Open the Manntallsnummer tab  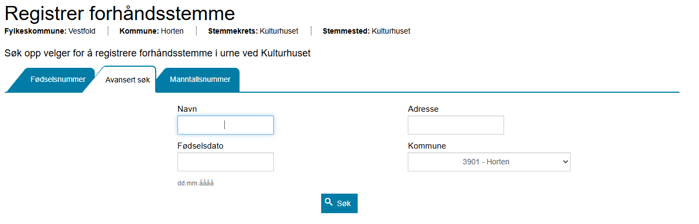[200, 80]
